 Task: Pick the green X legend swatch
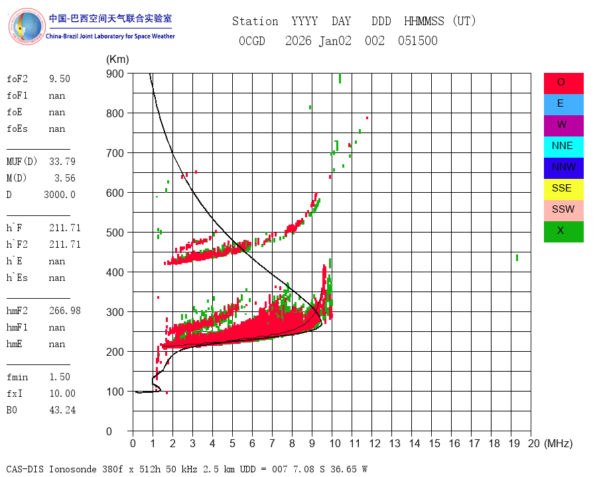(563, 232)
